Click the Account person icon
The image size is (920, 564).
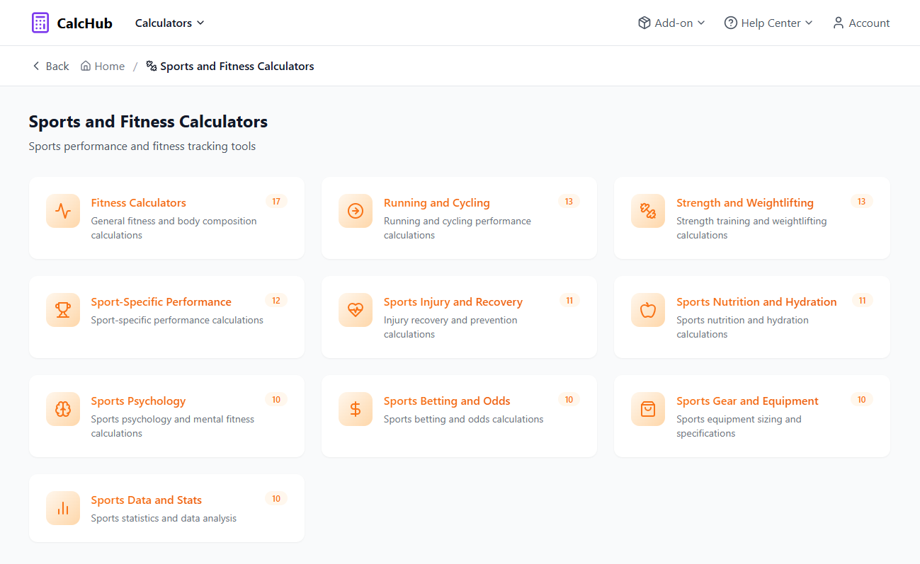839,23
